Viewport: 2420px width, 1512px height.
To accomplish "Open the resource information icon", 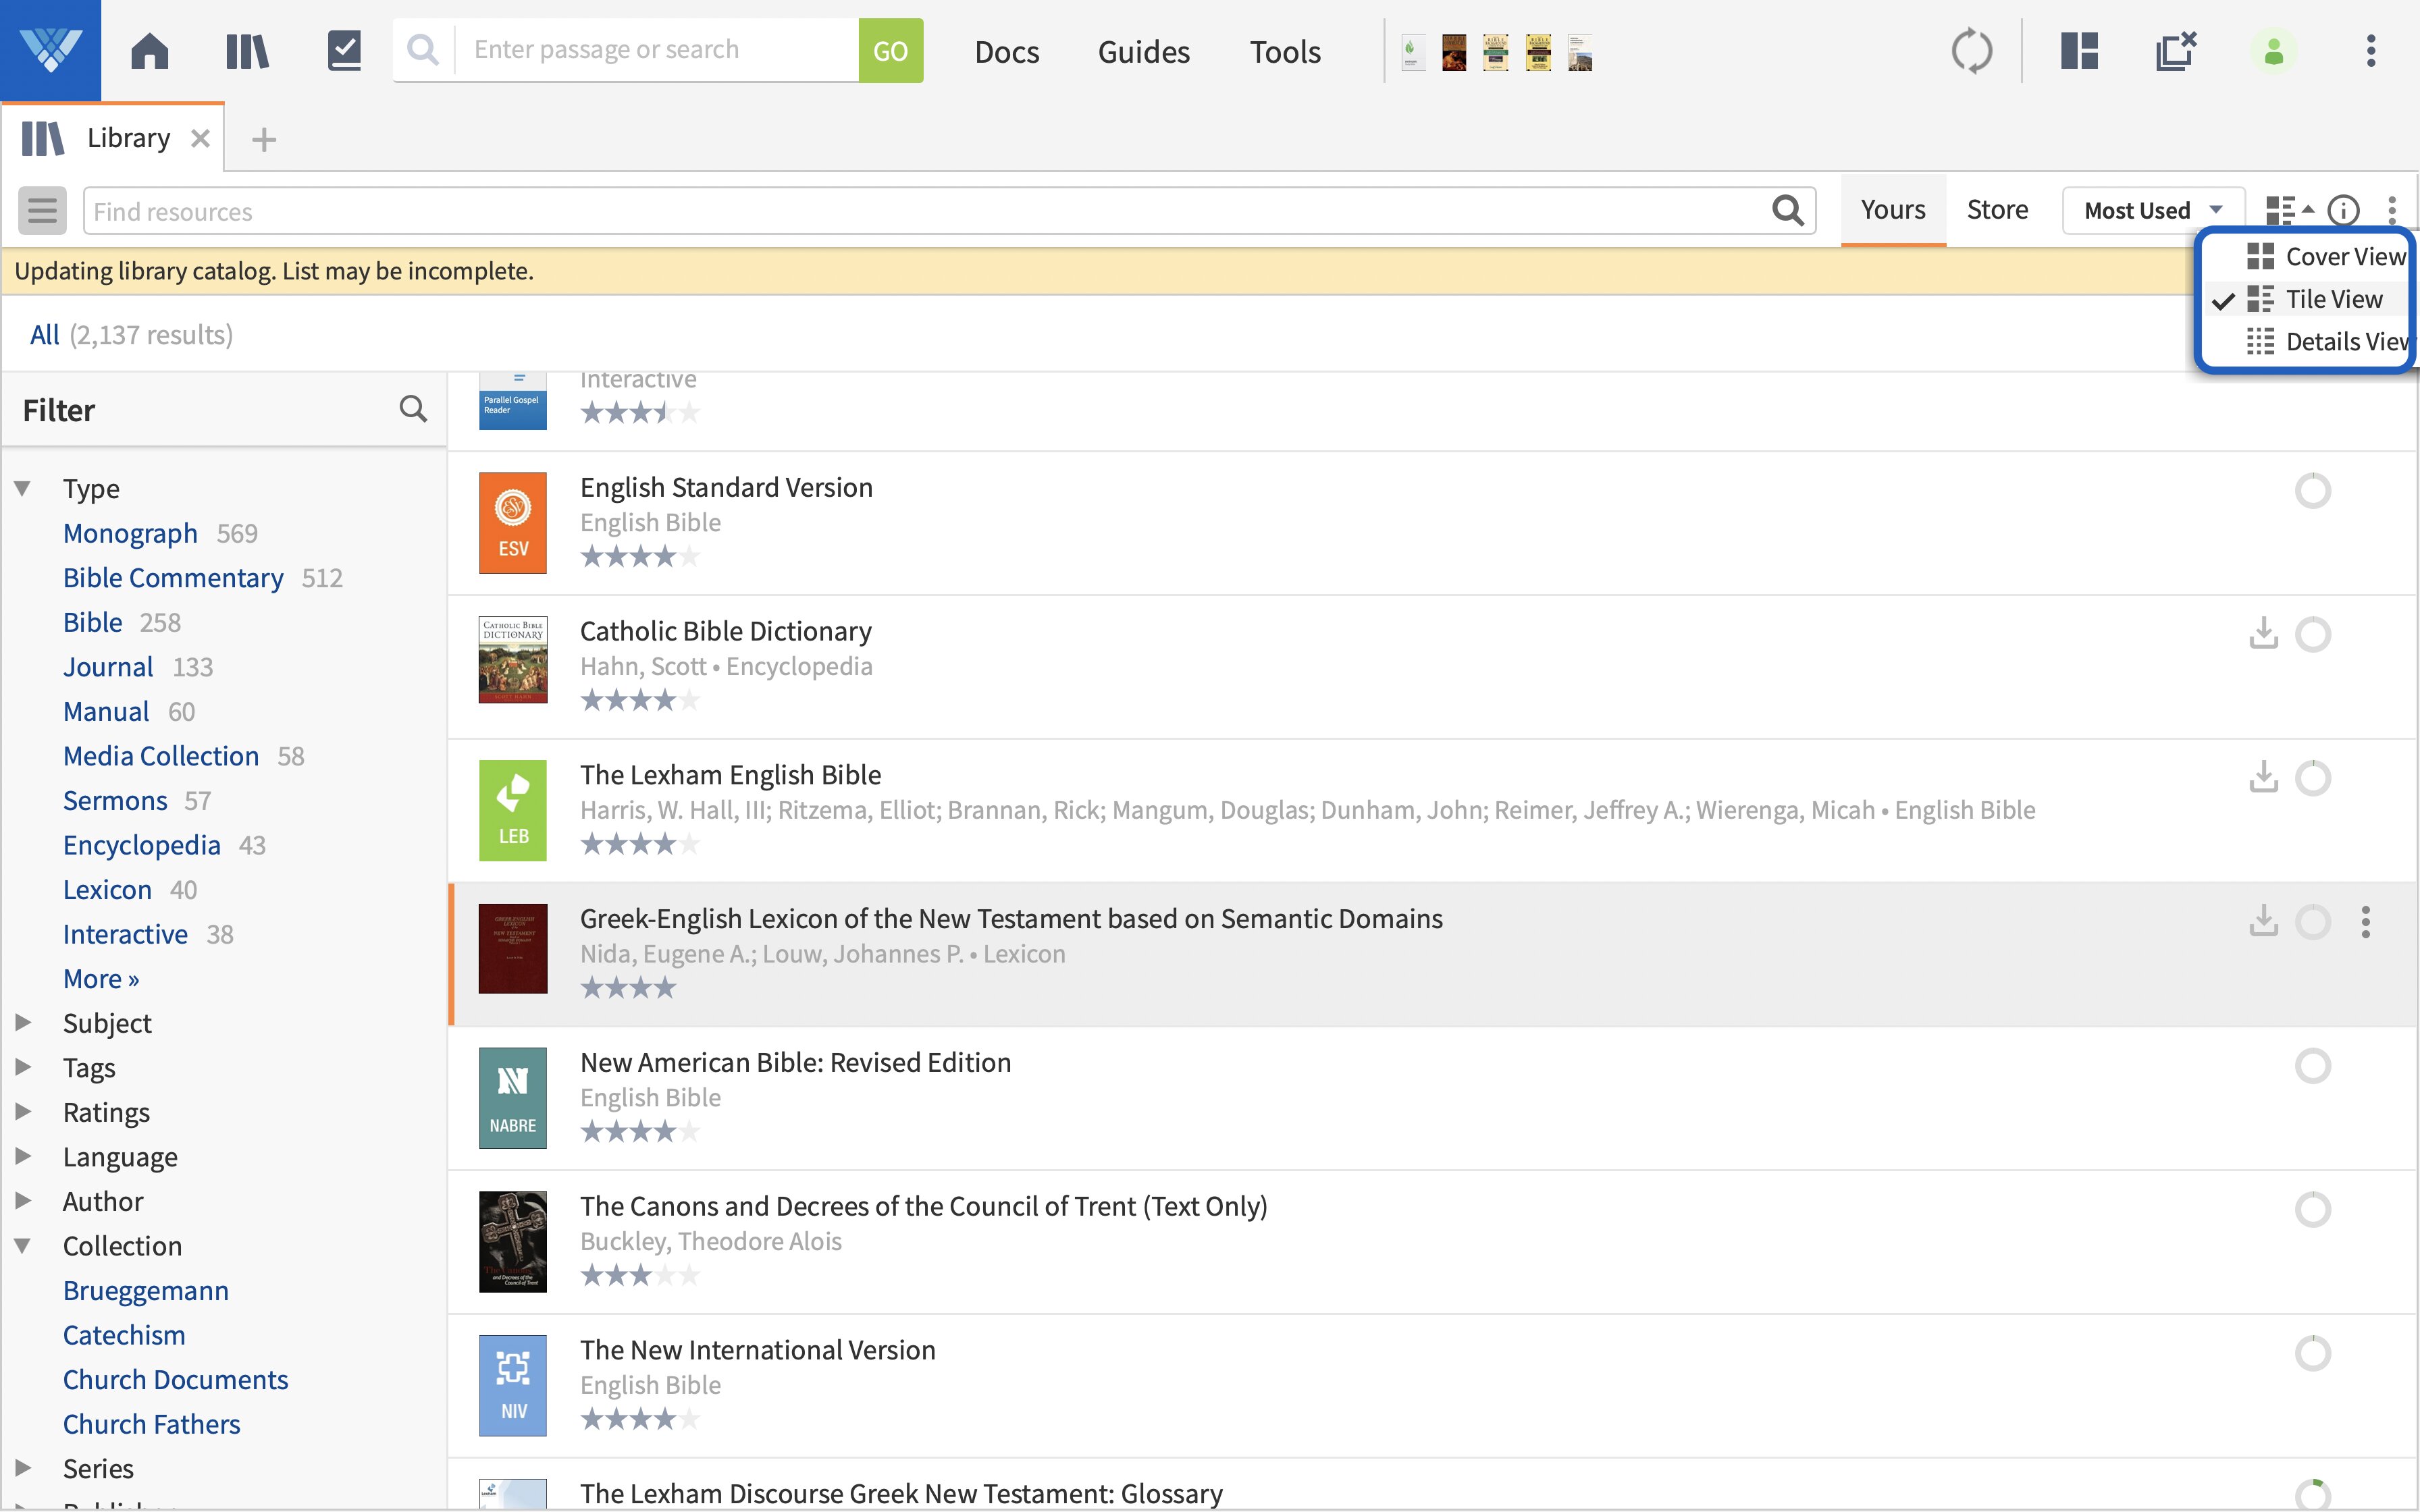I will (x=2344, y=210).
